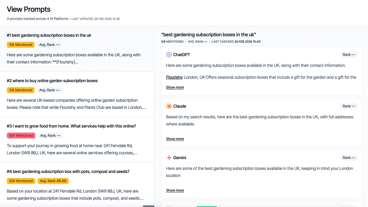The height and width of the screenshot is (207, 368).
Task: Click the ChatGPT logo icon
Action: (x=169, y=55)
